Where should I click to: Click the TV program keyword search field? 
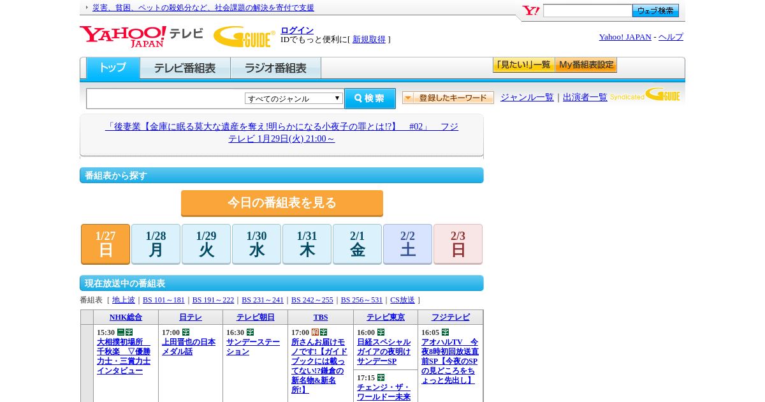[166, 98]
